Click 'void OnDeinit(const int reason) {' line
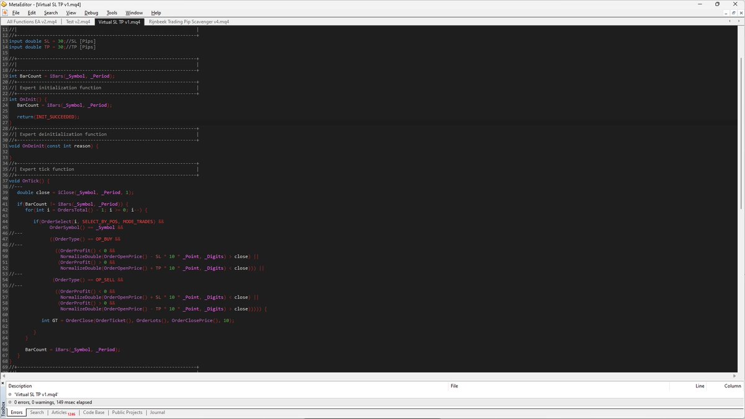 53,146
